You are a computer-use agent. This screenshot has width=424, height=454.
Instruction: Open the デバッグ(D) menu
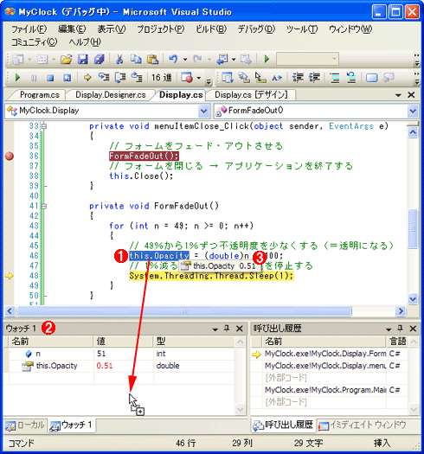click(x=256, y=29)
